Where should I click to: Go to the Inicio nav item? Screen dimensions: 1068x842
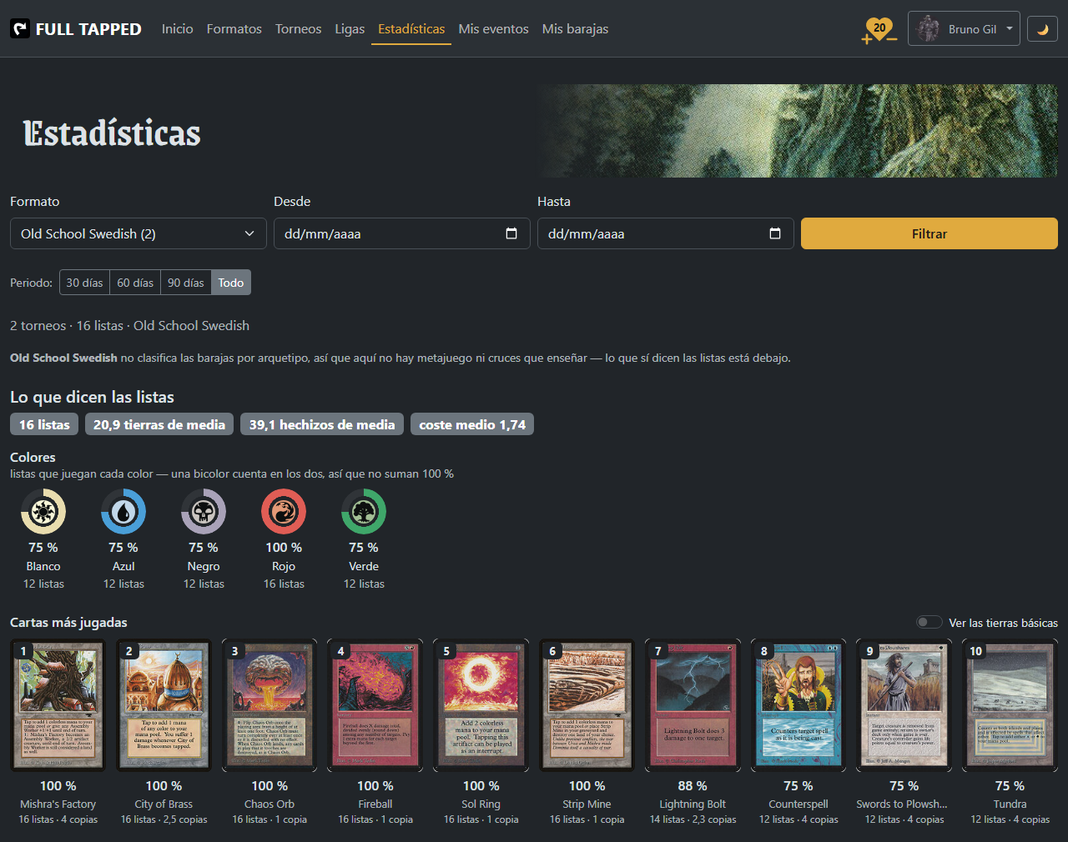pos(178,29)
